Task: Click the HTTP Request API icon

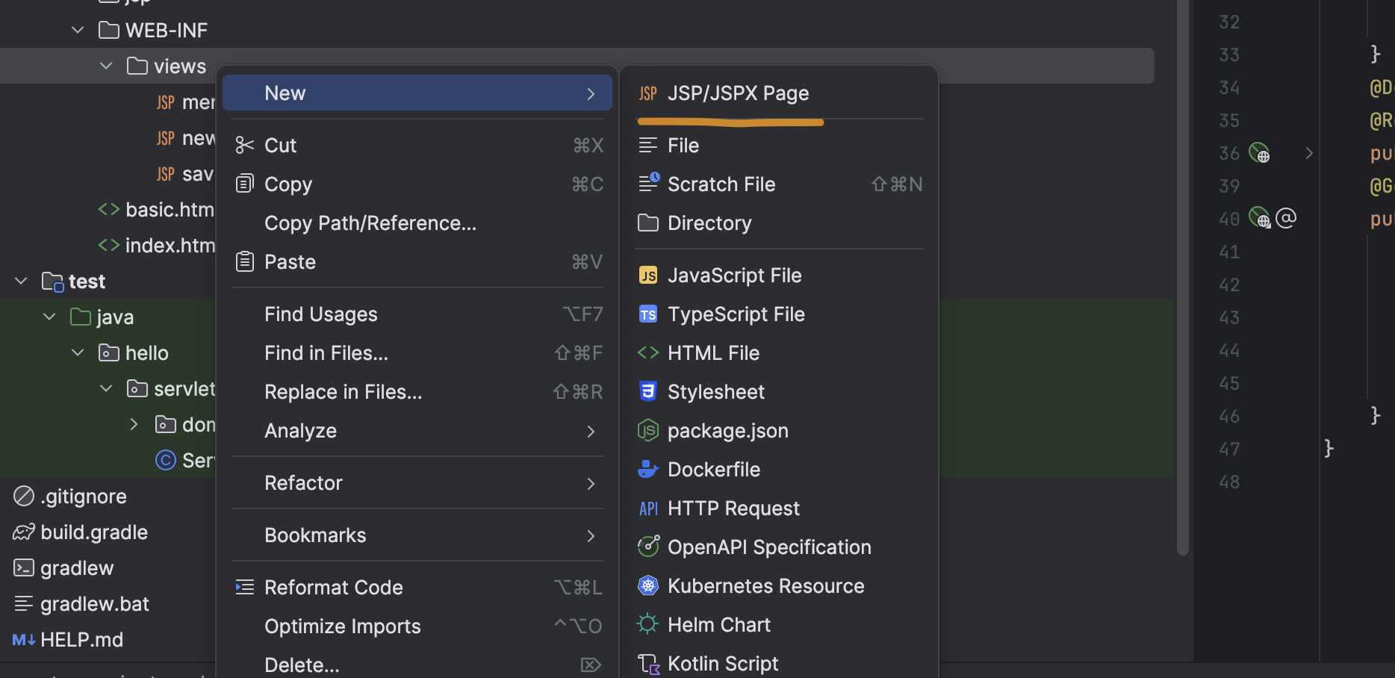Action: pyautogui.click(x=648, y=508)
